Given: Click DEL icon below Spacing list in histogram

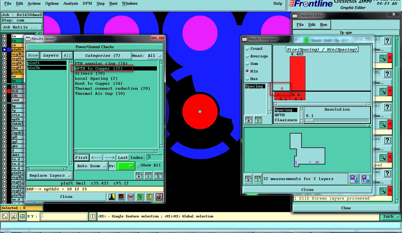Looking at the screenshot, I should click(x=248, y=119).
